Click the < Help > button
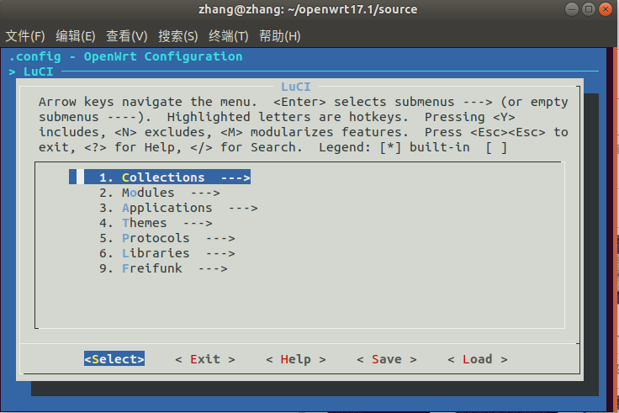Screen dimensions: 619x413 pos(295,359)
